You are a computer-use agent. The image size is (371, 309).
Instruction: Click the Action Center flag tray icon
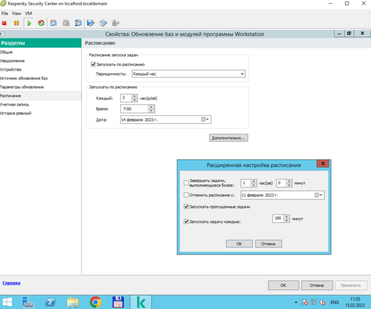[305, 302]
